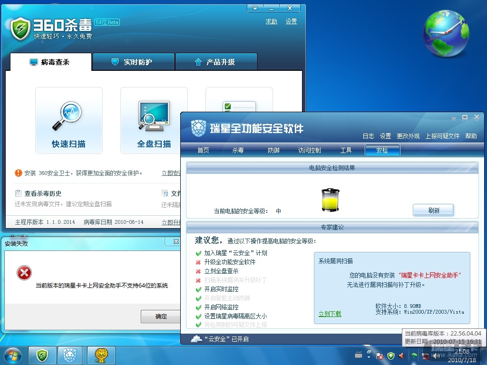Click the orange warning icon beside 安装 360安全卫士
The height and width of the screenshot is (365, 487).
pos(19,173)
